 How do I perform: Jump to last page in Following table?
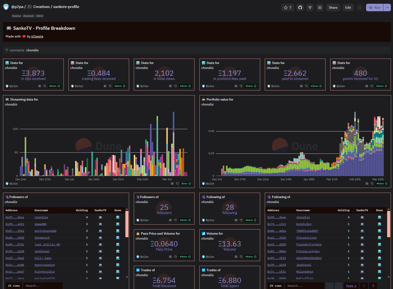pos(373,285)
